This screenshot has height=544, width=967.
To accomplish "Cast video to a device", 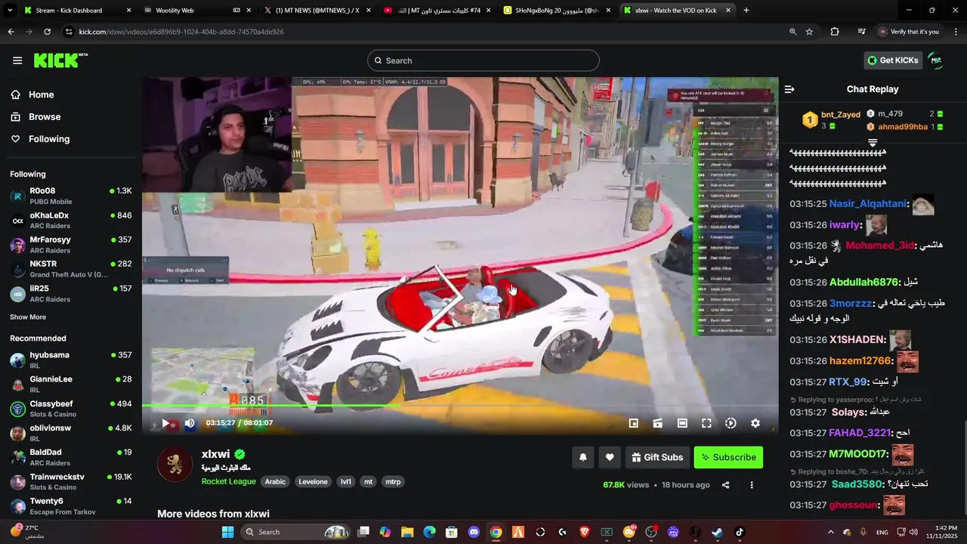I will click(658, 423).
